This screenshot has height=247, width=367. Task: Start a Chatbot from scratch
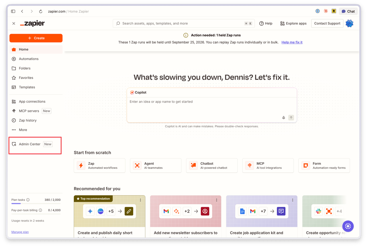[212, 166]
